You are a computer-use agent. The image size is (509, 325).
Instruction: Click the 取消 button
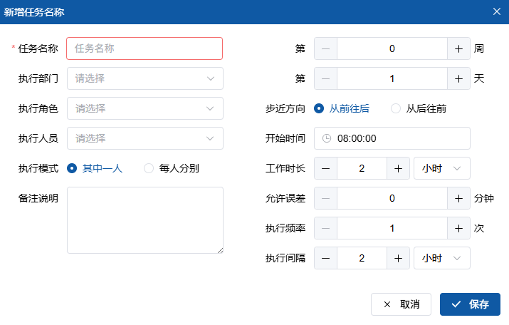coord(401,304)
